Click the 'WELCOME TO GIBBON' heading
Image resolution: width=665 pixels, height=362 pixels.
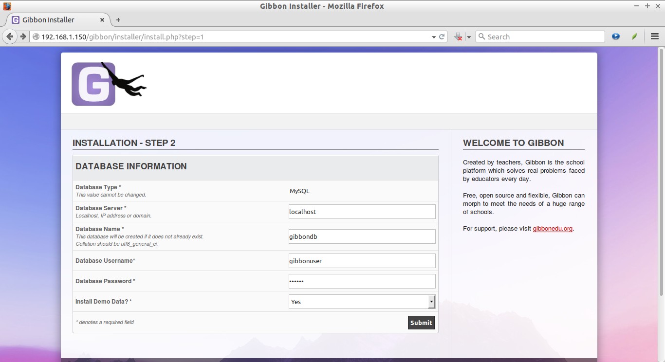(x=513, y=143)
